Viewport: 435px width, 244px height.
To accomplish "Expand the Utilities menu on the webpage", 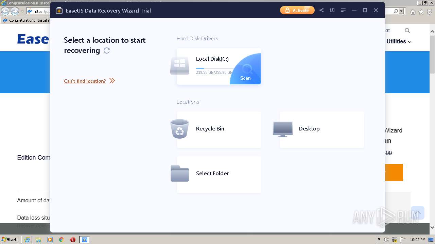I will 399,41.
